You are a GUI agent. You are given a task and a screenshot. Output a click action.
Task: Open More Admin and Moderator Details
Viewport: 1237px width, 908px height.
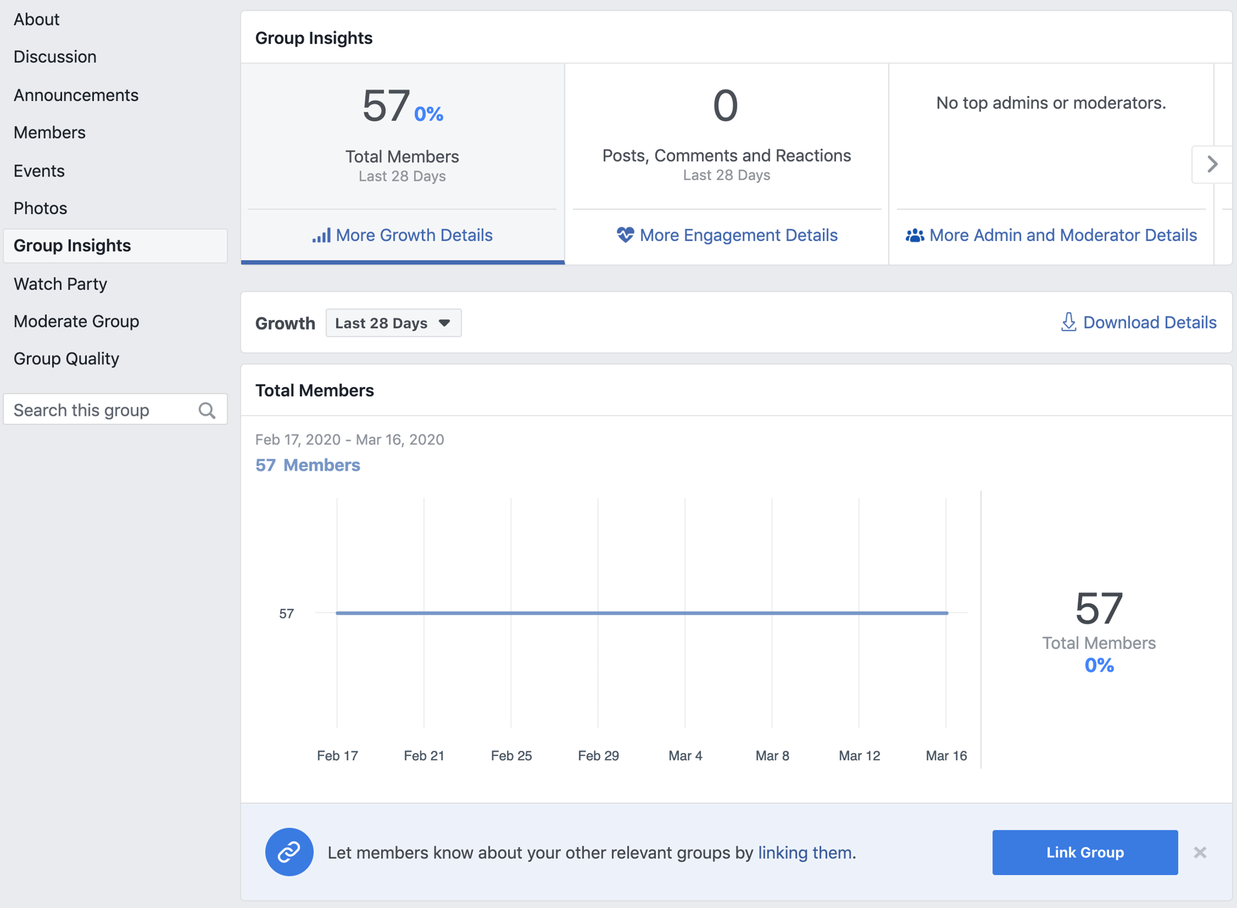[1062, 235]
